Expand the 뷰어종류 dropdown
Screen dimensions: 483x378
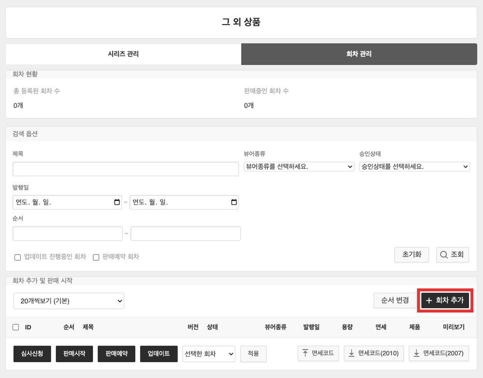[x=299, y=167]
